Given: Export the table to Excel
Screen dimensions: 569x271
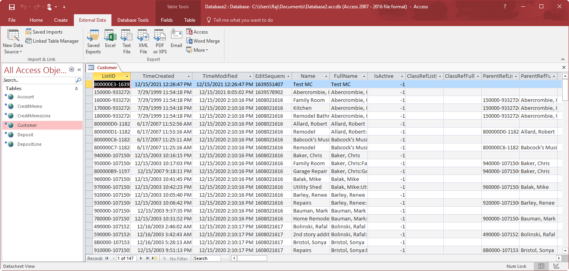Looking at the screenshot, I should (110, 39).
